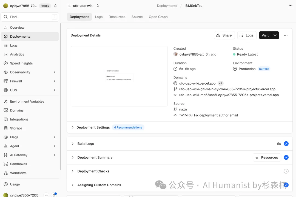The width and height of the screenshot is (296, 197).
Task: Expand the Flags submenu chevron
Action: [54, 137]
